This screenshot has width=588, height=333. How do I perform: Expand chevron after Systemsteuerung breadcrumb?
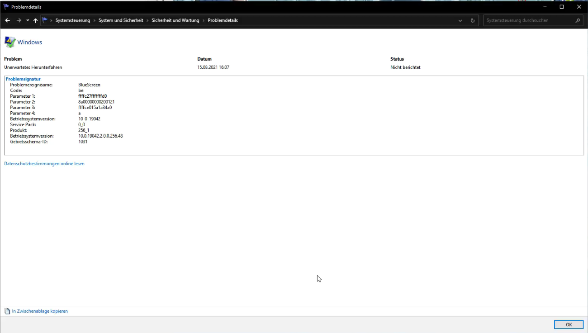(x=94, y=20)
